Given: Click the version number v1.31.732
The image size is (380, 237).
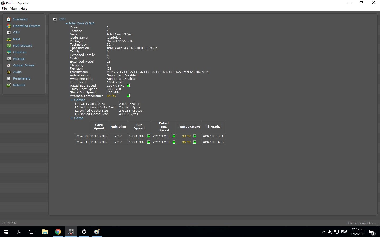Looking at the screenshot, I should 9,223.
